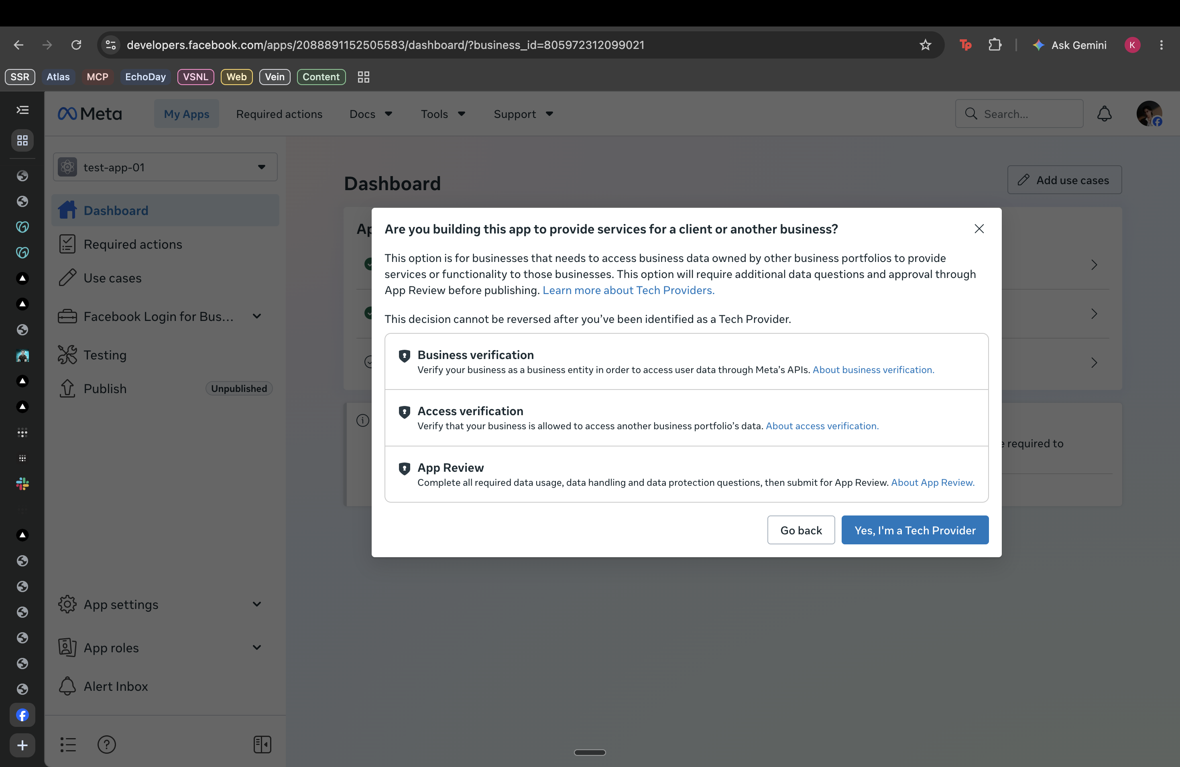Click the browser back arrow

tap(18, 45)
